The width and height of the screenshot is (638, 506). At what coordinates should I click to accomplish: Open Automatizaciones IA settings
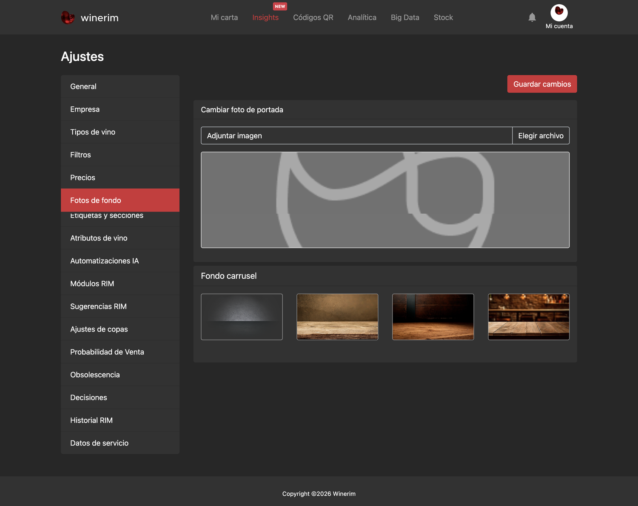(120, 261)
